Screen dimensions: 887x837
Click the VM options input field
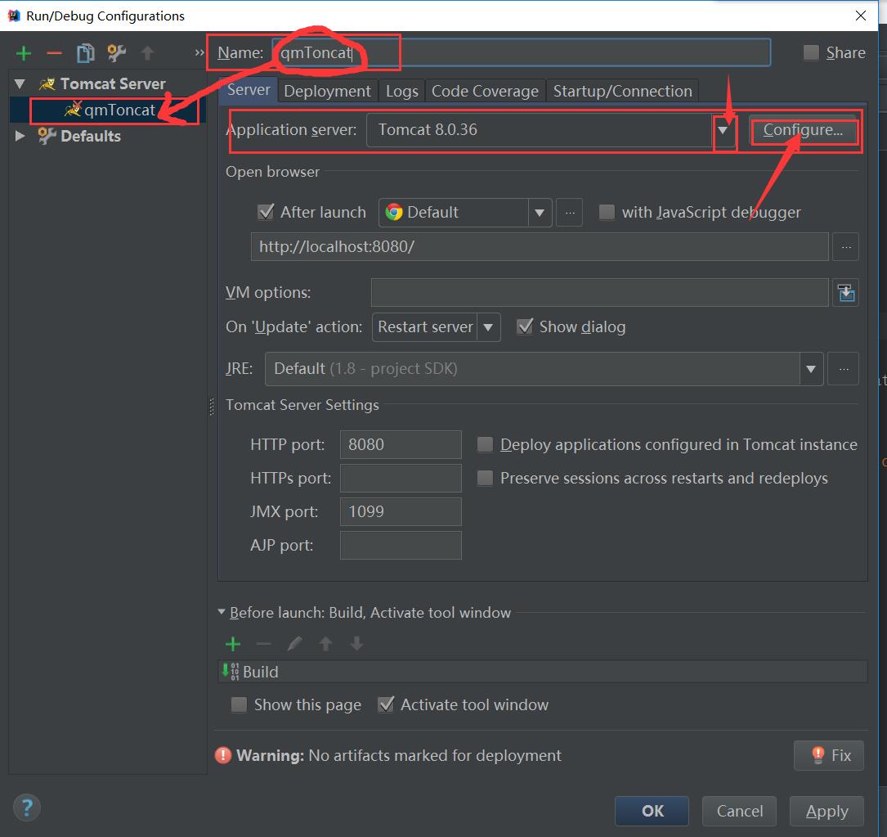[x=599, y=293]
